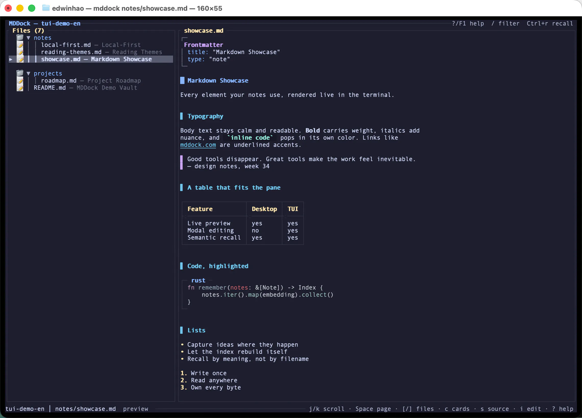Viewport: 582px width, 418px height.
Task: Click the Capture ideas where they happen bullet
Action: 239,345
